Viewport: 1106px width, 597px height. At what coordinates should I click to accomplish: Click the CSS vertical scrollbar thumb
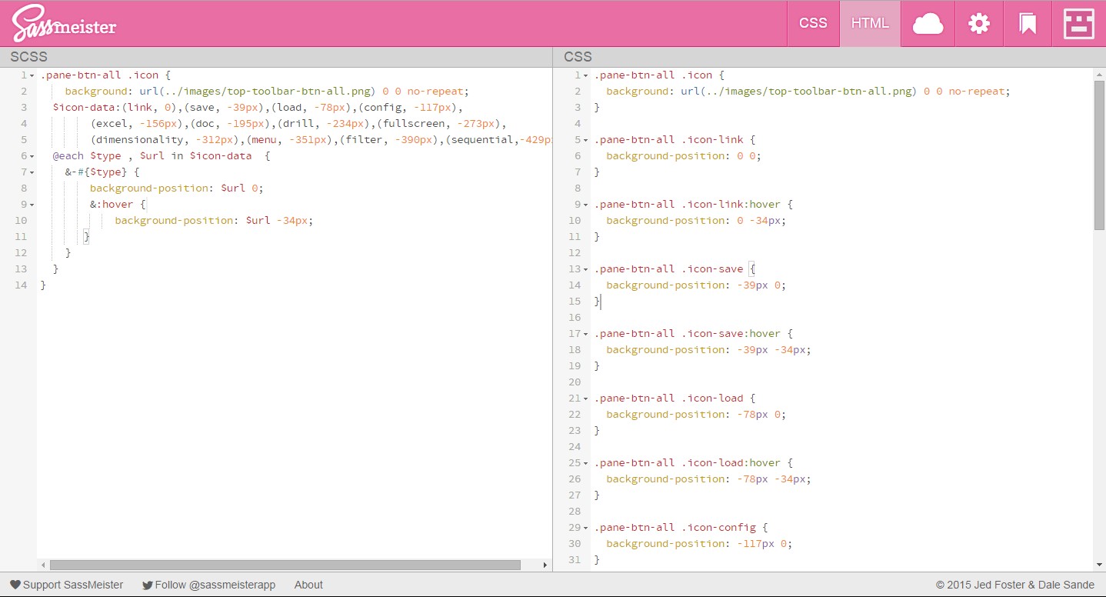(x=1099, y=155)
